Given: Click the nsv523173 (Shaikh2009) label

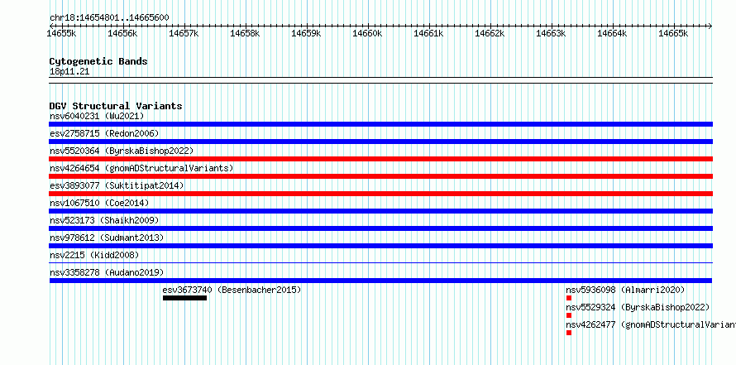Looking at the screenshot, I should tap(104, 220).
